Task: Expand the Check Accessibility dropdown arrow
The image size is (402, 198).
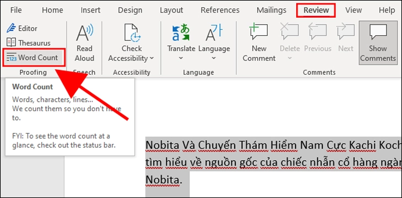Action: [x=152, y=58]
